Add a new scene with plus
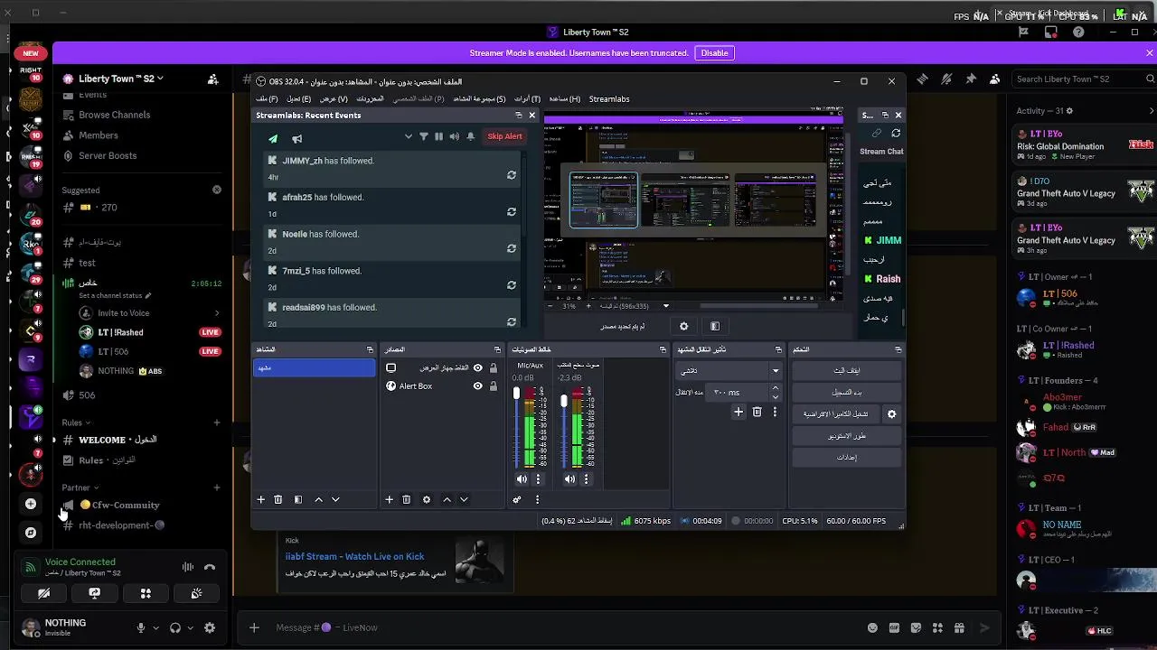 [x=260, y=499]
